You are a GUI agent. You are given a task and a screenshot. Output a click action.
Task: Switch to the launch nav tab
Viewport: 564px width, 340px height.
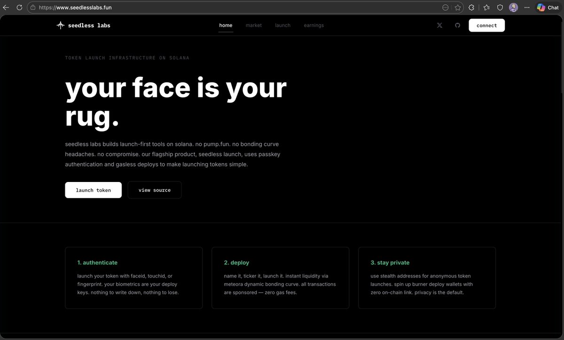[283, 25]
